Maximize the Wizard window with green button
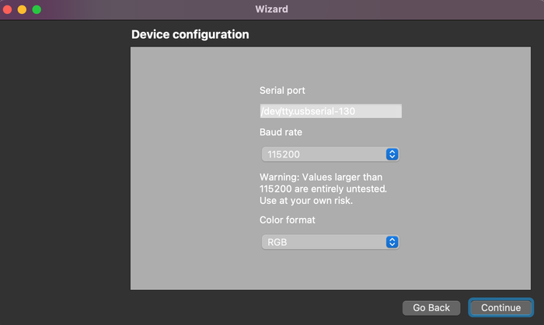 pos(36,9)
